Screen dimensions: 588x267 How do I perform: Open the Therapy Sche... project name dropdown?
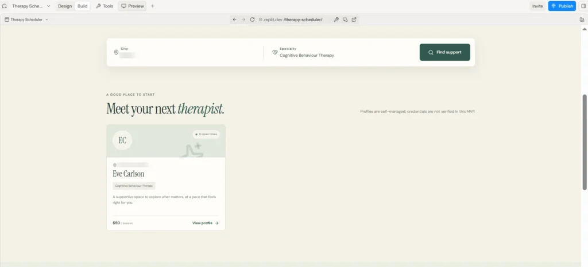coord(31,6)
